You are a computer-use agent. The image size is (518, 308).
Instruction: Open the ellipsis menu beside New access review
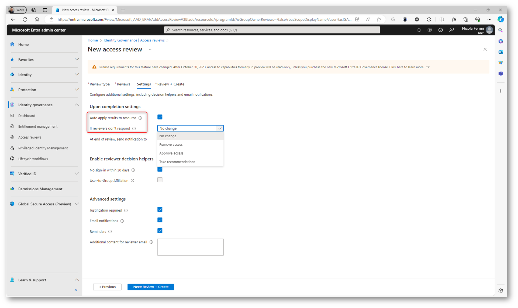coord(151,49)
